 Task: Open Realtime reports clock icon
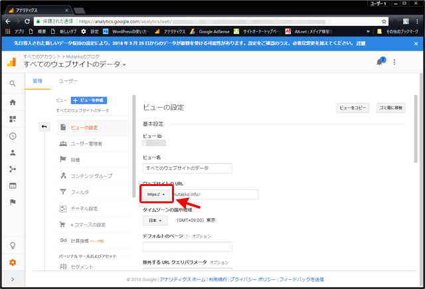13,136
